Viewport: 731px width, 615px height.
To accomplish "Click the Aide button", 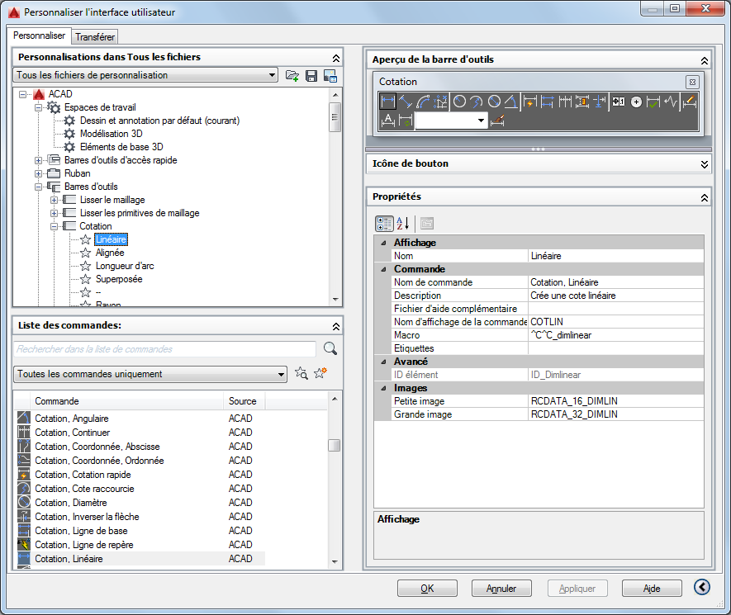I will [652, 589].
